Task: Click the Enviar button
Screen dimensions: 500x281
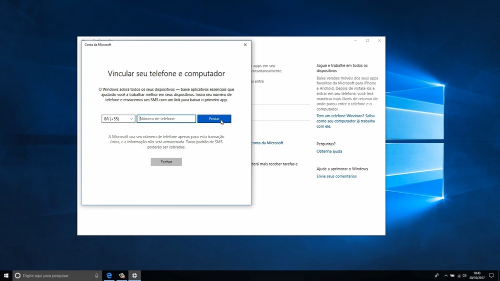Action: point(214,119)
